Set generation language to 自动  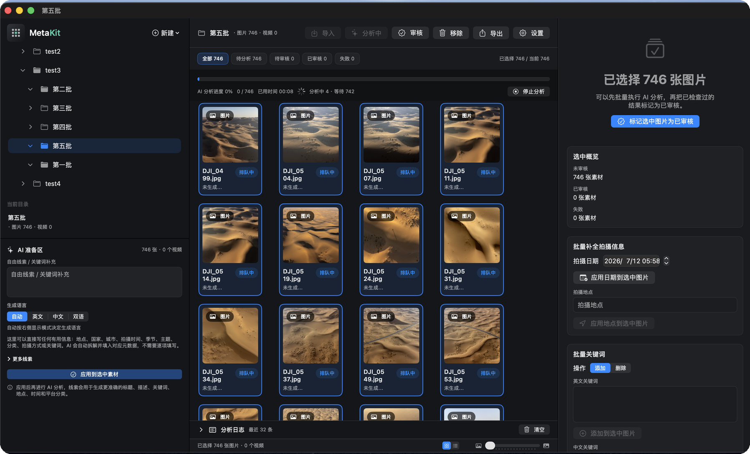pos(17,317)
